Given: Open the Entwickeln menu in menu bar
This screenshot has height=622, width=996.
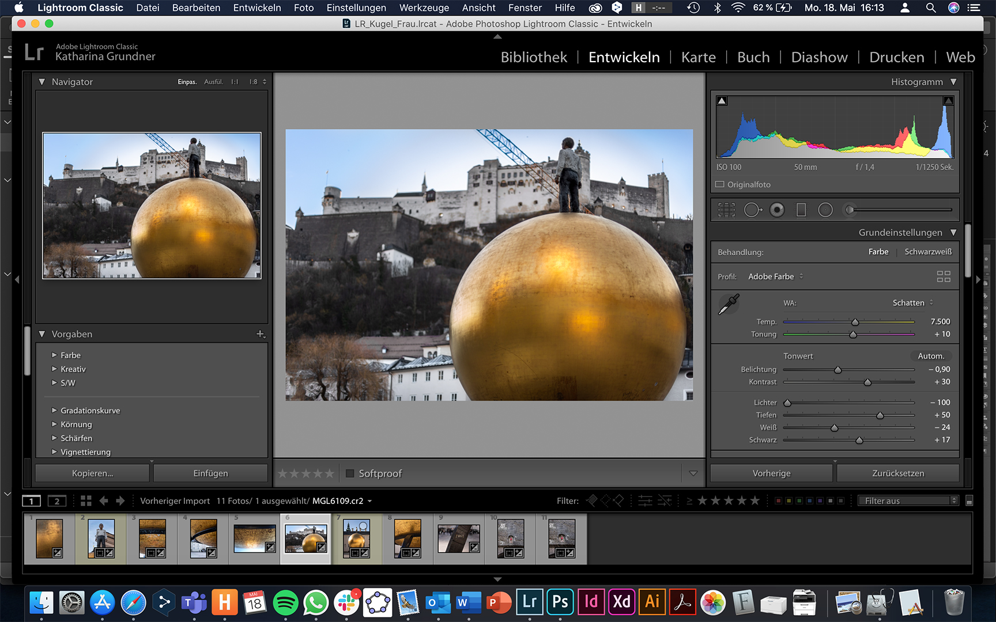Looking at the screenshot, I should click(x=257, y=7).
